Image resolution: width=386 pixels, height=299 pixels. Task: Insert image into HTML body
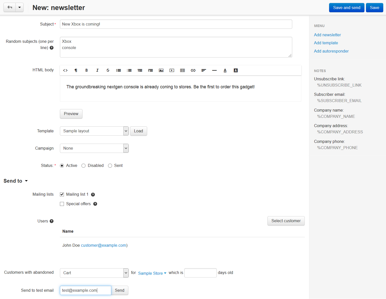[x=161, y=71]
